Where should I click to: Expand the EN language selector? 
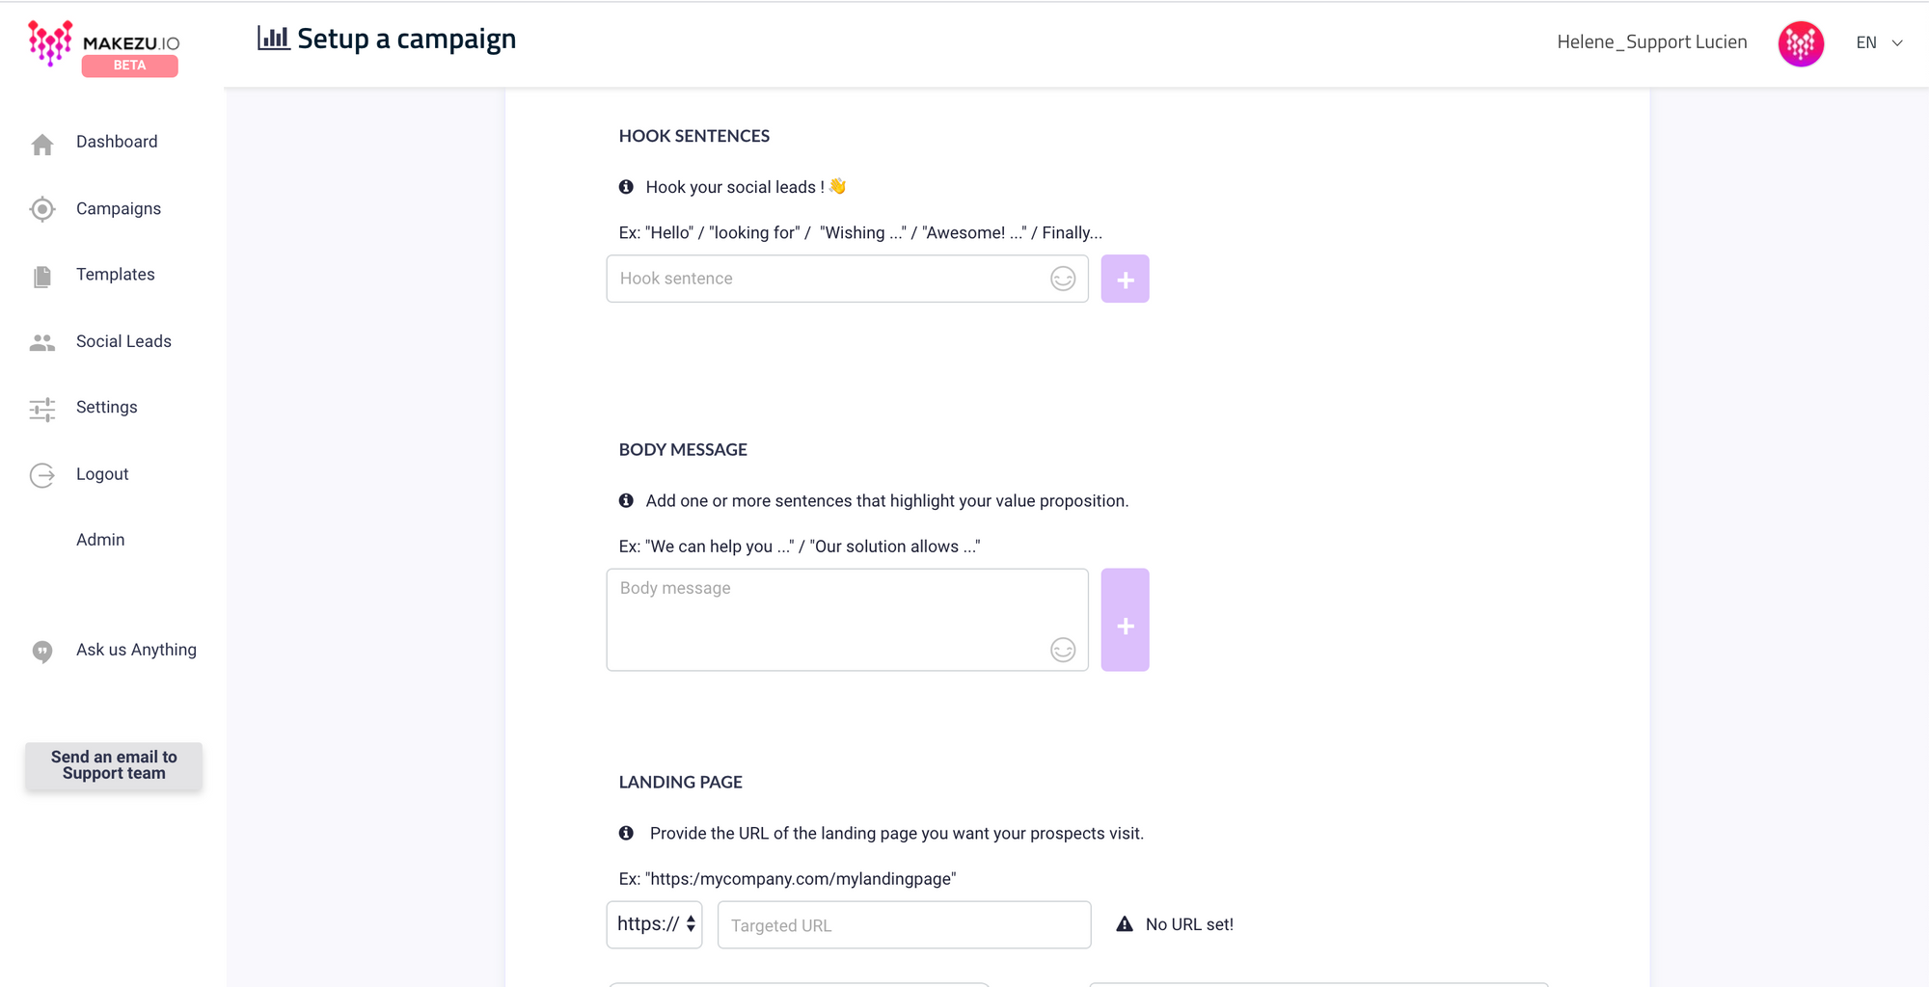[1879, 42]
